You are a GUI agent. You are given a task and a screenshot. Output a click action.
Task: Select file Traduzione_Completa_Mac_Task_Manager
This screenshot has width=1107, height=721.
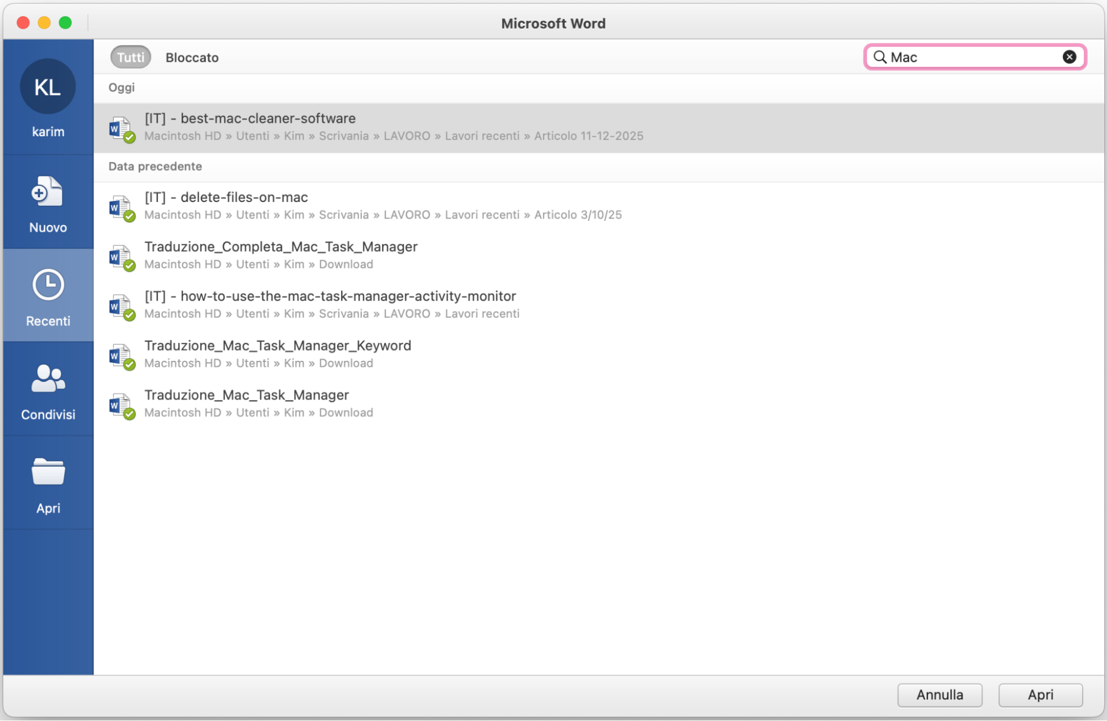tap(599, 255)
